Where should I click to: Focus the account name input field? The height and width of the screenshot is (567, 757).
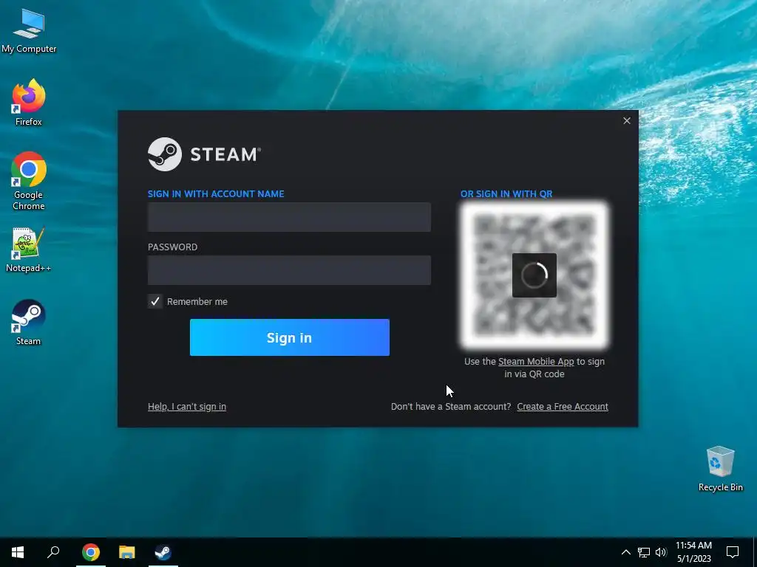pos(289,217)
